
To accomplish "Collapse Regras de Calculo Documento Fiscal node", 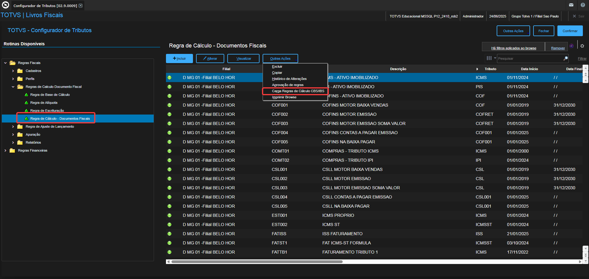I will (x=13, y=87).
